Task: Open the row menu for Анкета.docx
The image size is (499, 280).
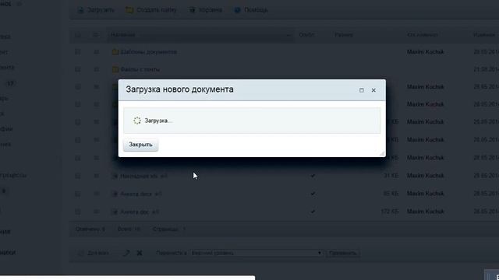Action: pyautogui.click(x=96, y=194)
